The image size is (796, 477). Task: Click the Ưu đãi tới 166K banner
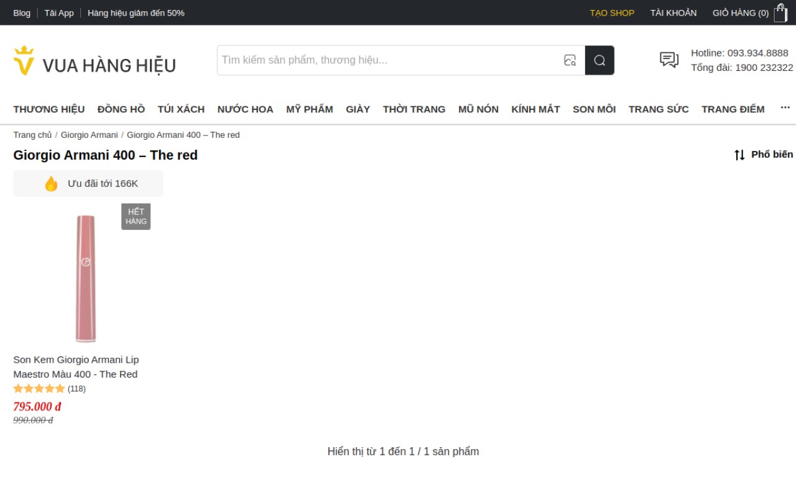(x=88, y=184)
